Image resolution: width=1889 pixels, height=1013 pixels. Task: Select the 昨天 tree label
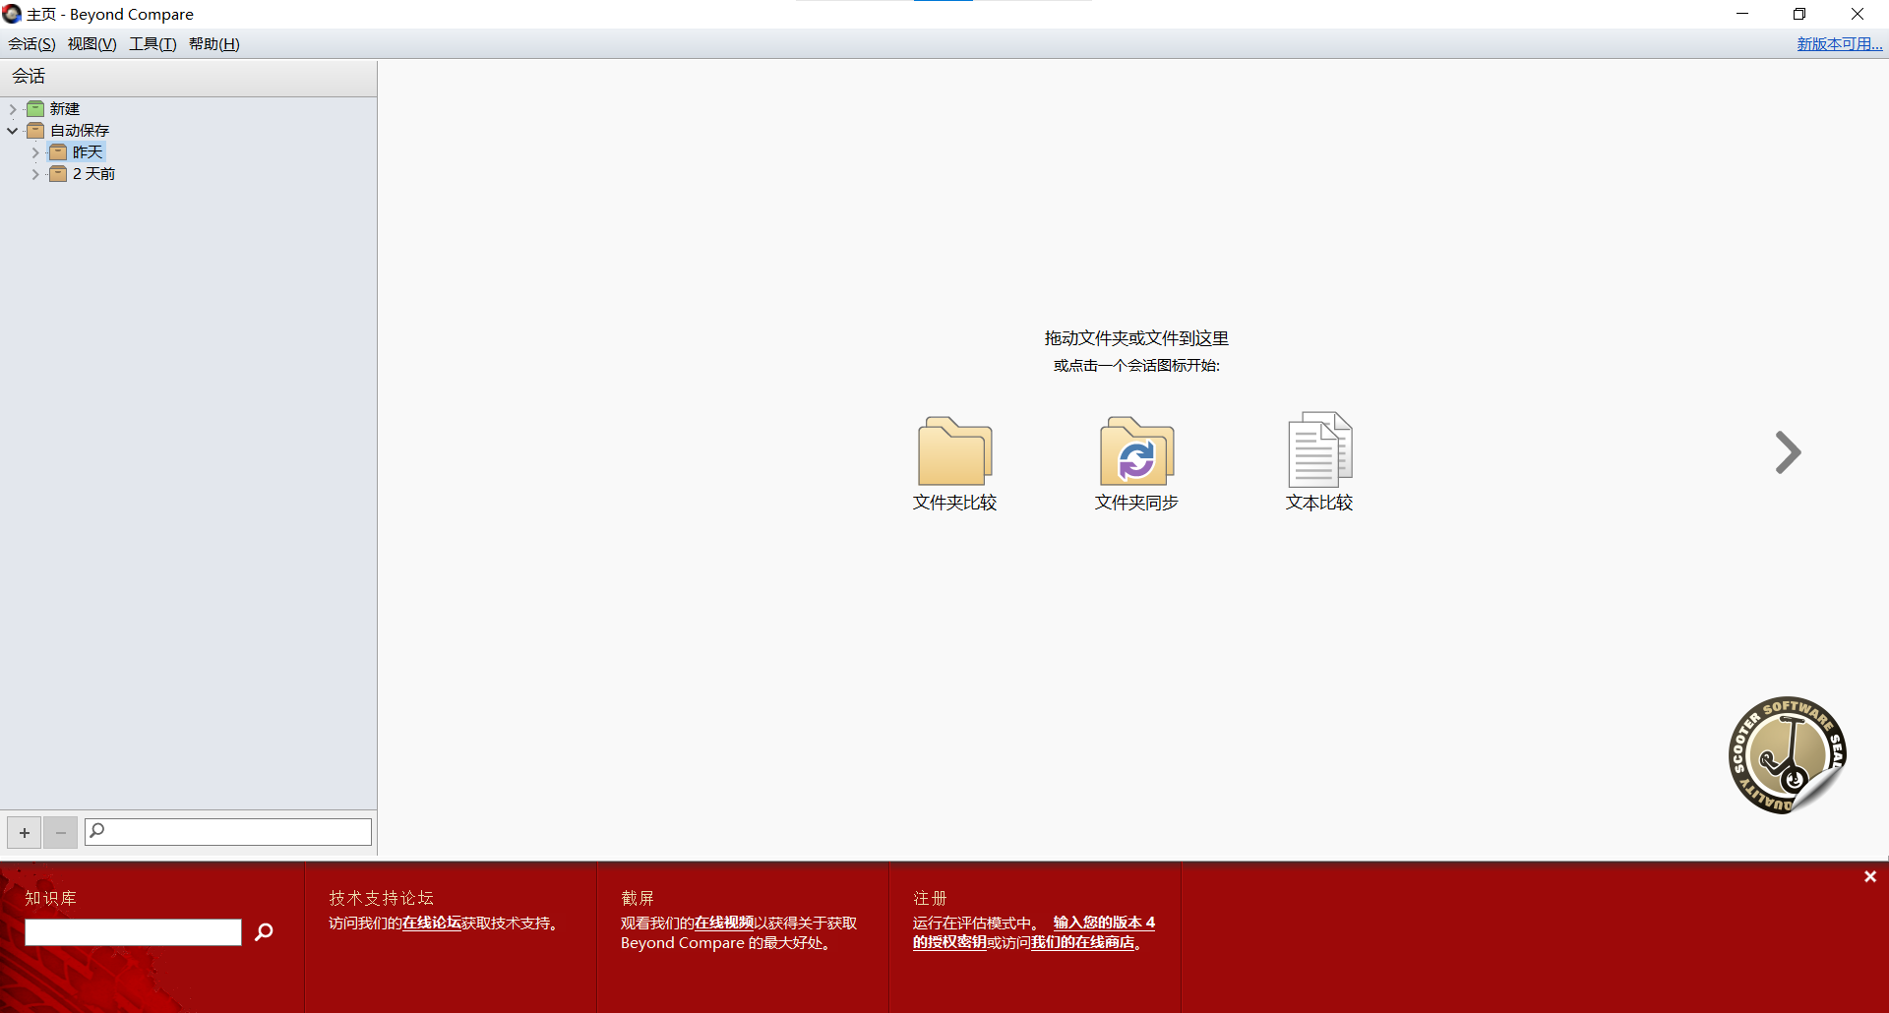(88, 152)
